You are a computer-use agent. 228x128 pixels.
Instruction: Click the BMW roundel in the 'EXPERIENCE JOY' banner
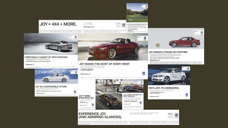pos(176,115)
